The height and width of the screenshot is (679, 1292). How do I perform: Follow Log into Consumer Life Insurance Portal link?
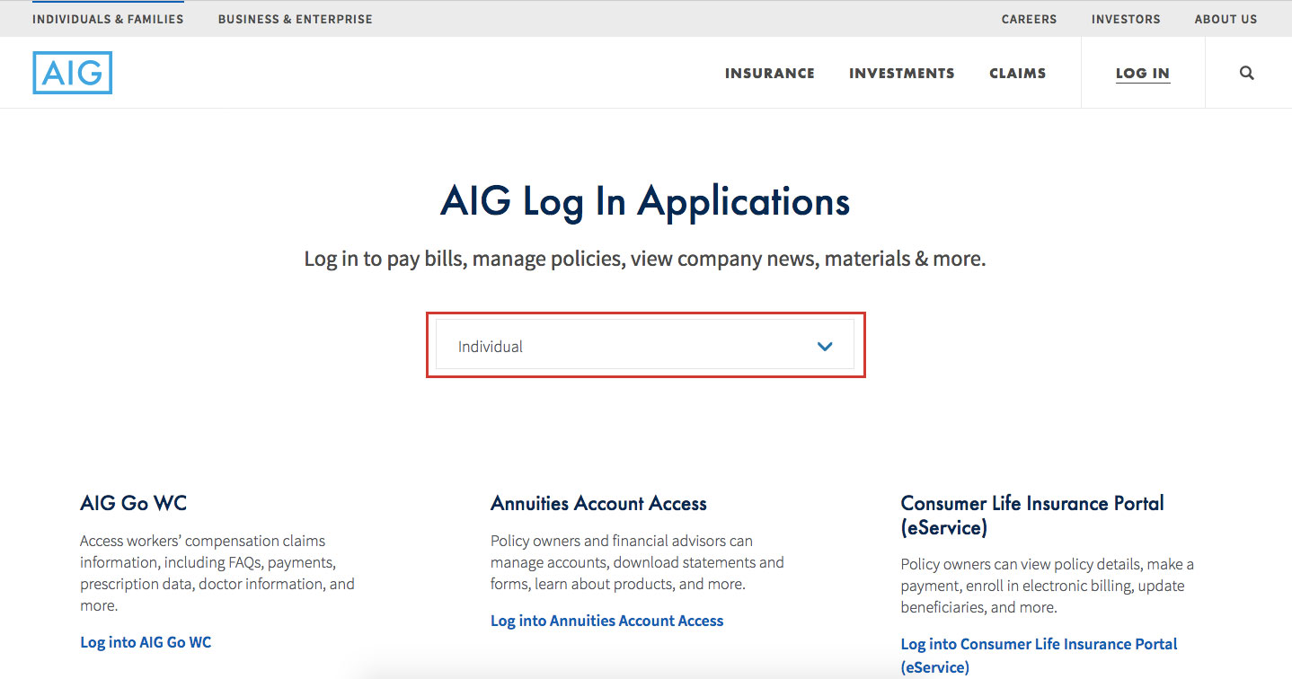coord(1039,655)
